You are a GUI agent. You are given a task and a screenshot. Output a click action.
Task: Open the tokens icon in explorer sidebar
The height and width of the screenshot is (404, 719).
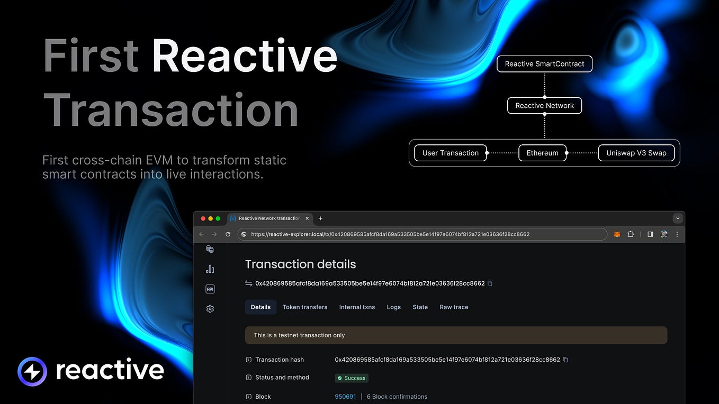pos(210,249)
